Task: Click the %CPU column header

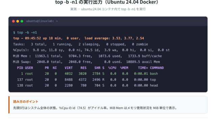Action: tap(112, 68)
